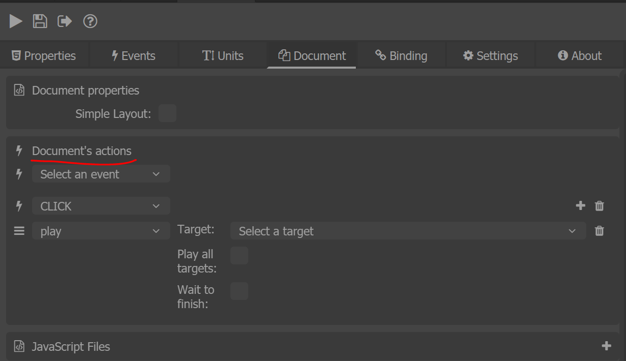Click the Wait to finish: label

[x=196, y=296]
